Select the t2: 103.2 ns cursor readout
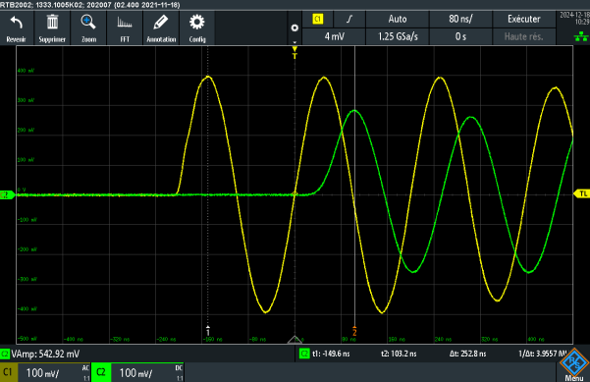The image size is (590, 382). pos(399,354)
